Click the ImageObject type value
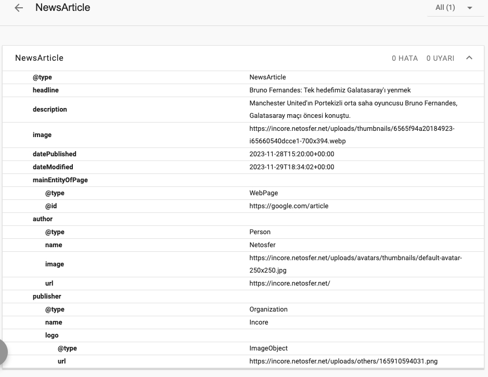The width and height of the screenshot is (488, 377). [268, 348]
